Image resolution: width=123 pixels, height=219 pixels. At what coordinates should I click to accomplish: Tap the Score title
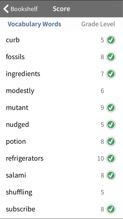[61, 9]
